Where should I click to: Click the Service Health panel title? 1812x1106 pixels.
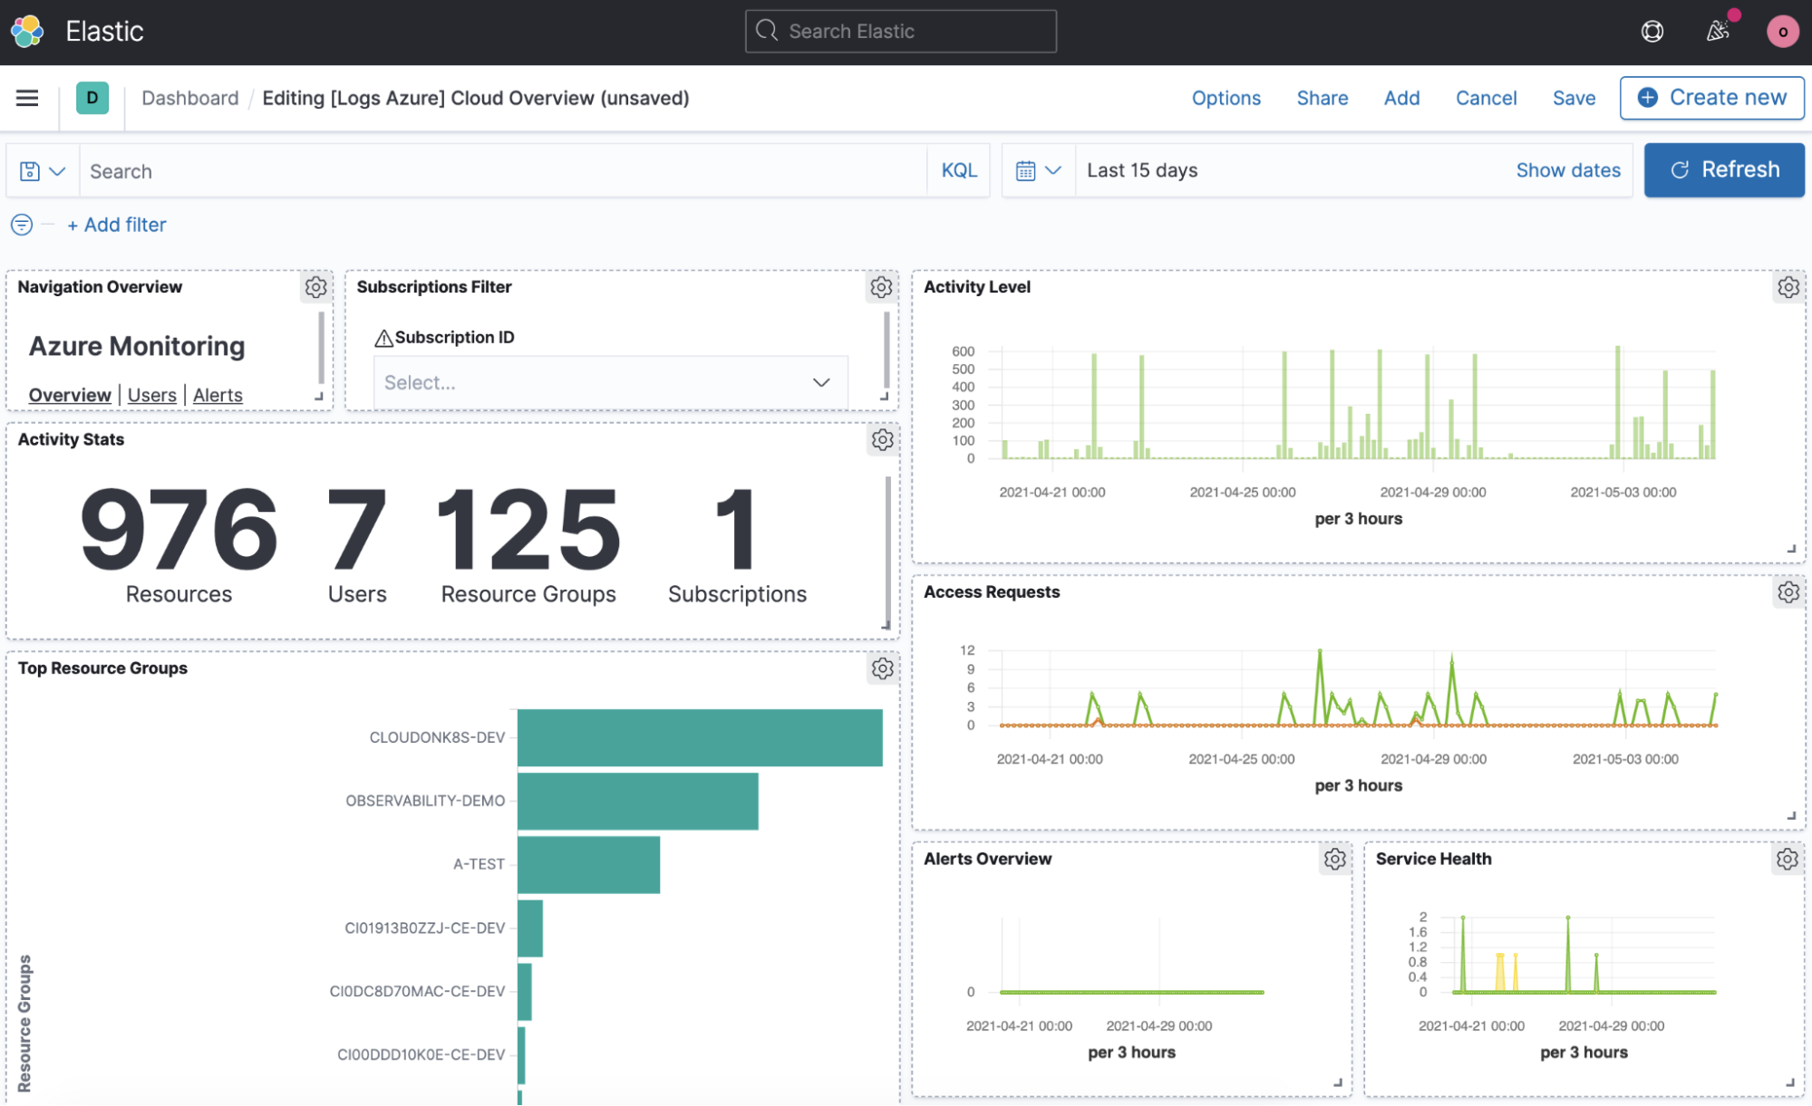click(1433, 859)
